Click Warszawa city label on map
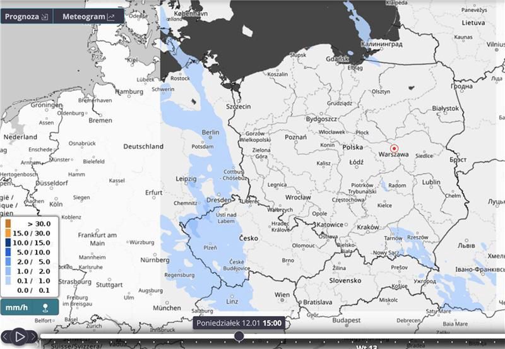 (393, 155)
